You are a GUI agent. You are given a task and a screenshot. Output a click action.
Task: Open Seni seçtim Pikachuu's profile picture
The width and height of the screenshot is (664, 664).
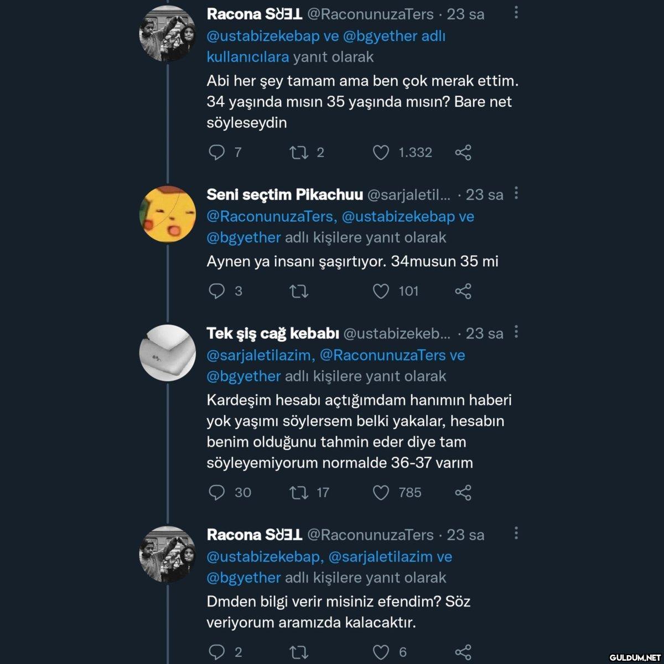(167, 214)
